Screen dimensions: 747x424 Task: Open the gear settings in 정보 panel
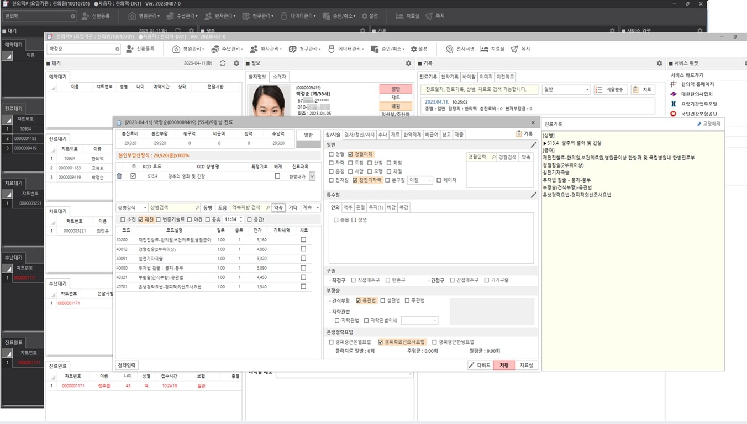(x=408, y=63)
